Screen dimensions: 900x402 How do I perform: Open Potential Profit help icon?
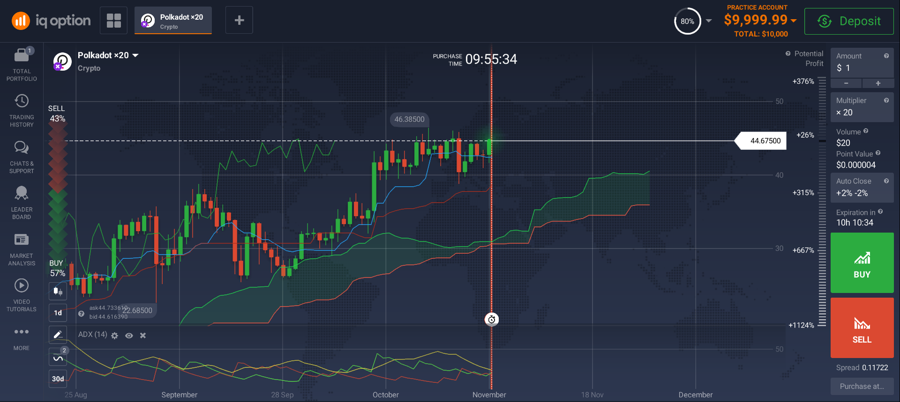(x=788, y=53)
